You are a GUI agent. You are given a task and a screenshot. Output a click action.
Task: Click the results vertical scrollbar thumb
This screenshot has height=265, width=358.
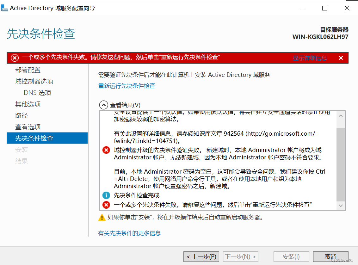341,165
